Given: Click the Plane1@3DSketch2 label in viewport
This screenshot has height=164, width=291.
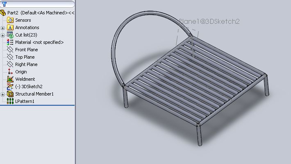Looking at the screenshot, I should click(209, 22).
